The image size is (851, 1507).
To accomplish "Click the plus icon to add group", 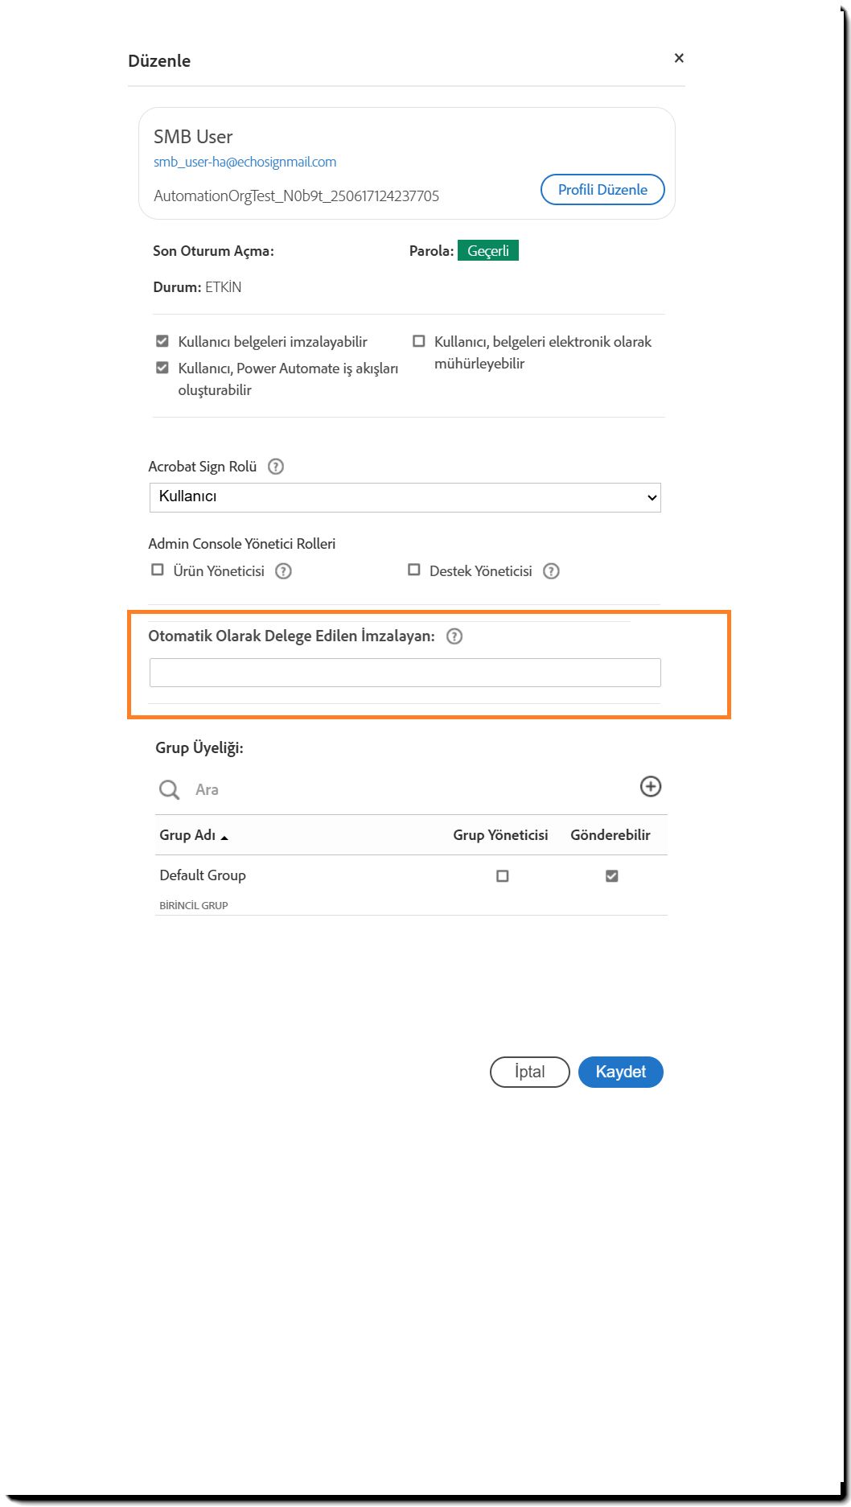I will 650,787.
